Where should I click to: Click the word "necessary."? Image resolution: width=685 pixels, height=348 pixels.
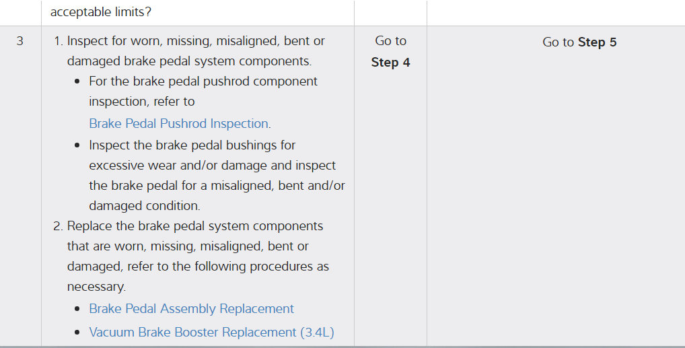coord(96,287)
